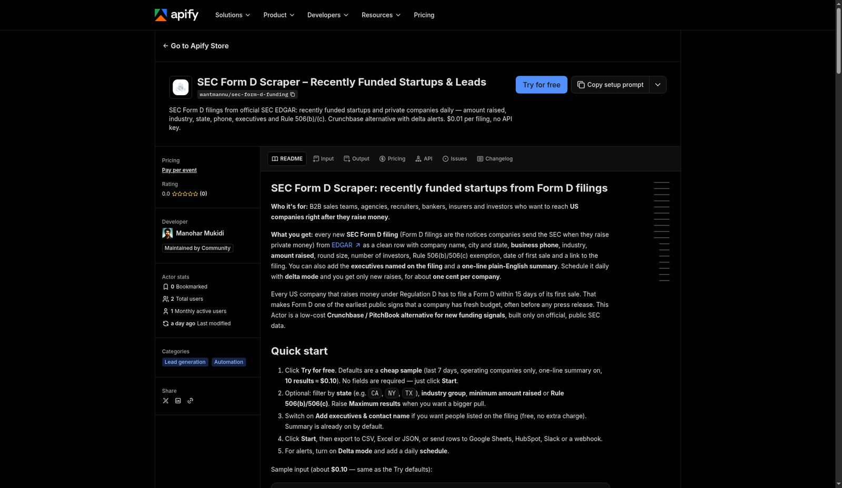The image size is (842, 488).
Task: Click the Try for free button
Action: [x=542, y=85]
